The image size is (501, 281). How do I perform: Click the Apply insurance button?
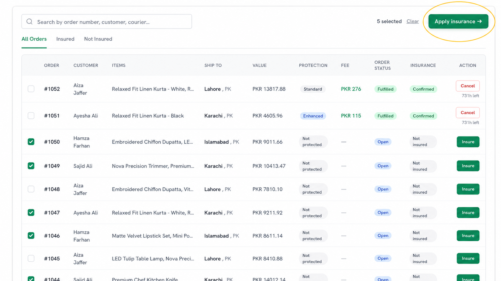pos(458,21)
